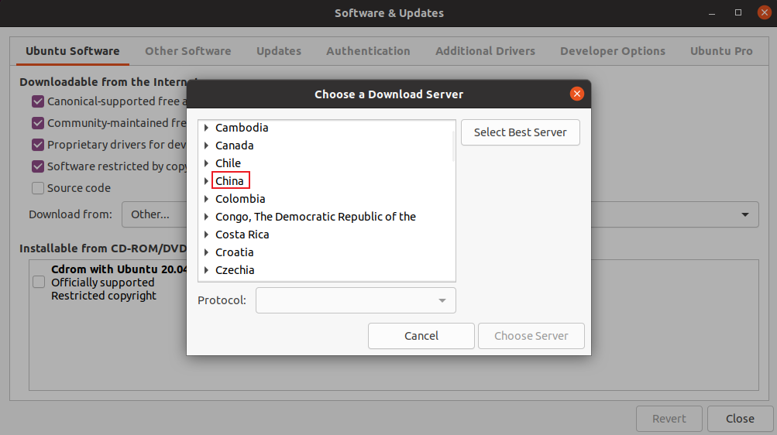Viewport: 777px width, 435px height.
Task: Select the Costa Rica row
Action: pyautogui.click(x=326, y=235)
